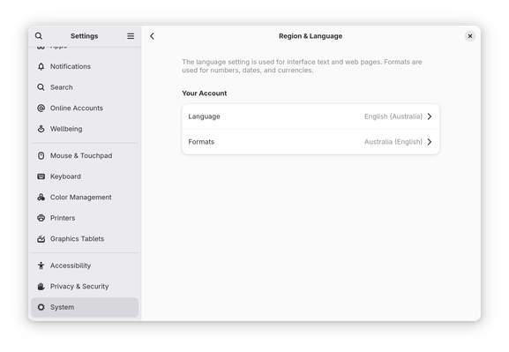Click the Online Accounts at-sign icon

[41, 109]
